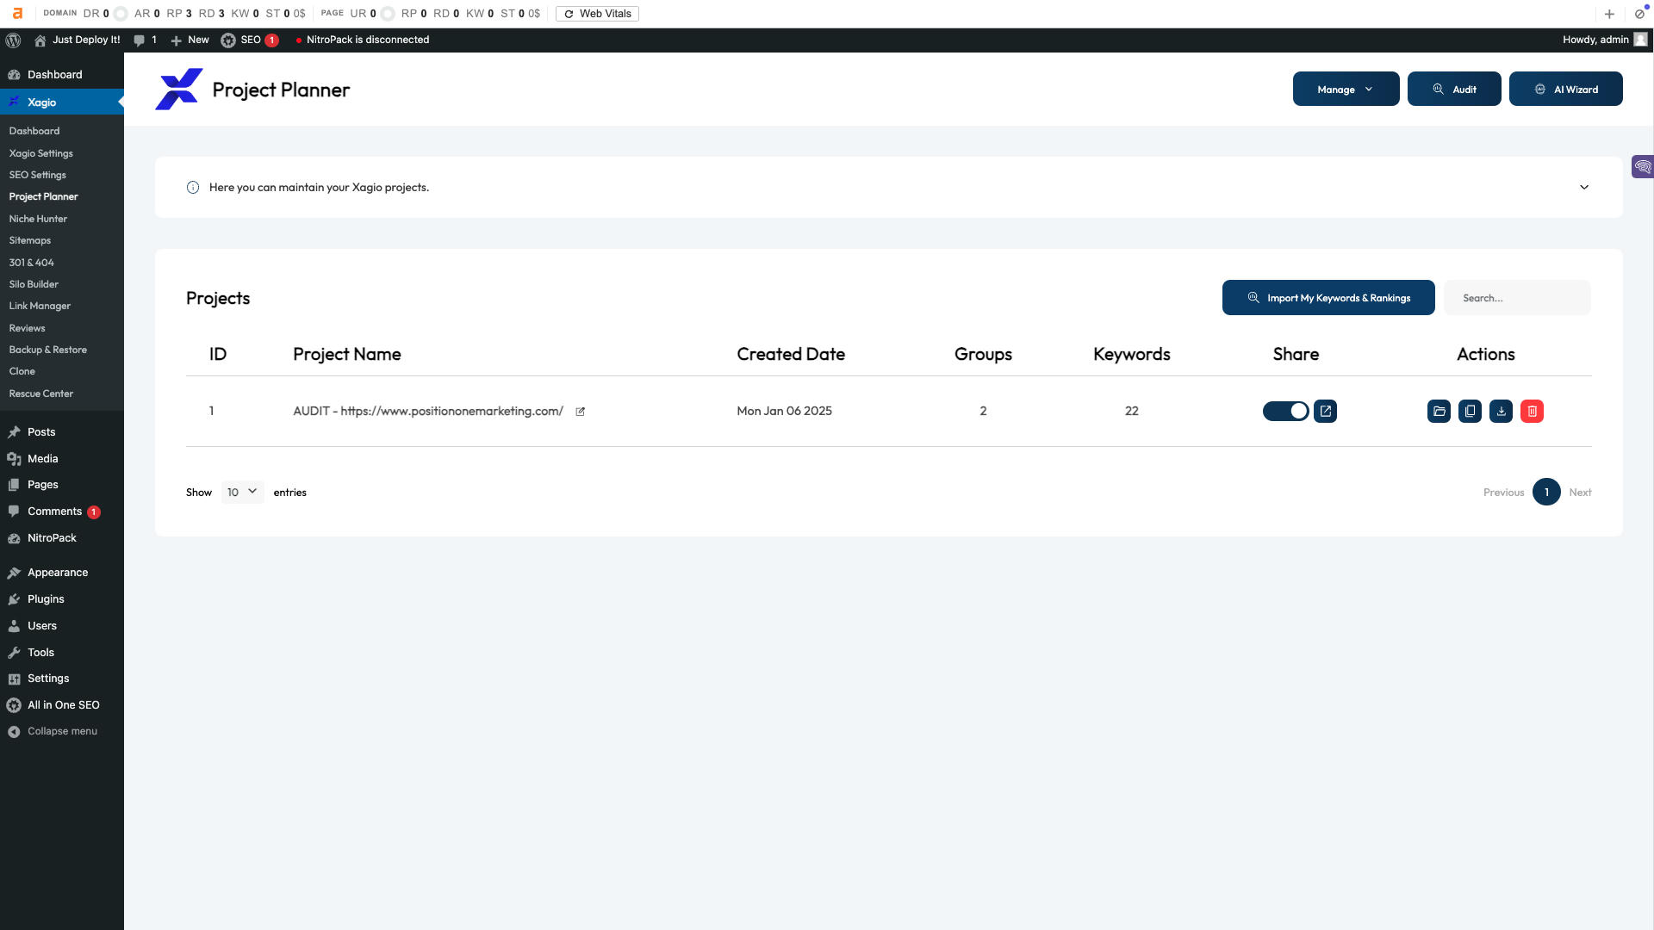Open the Manage dropdown button
Viewport: 1654px width, 930px height.
tap(1346, 89)
